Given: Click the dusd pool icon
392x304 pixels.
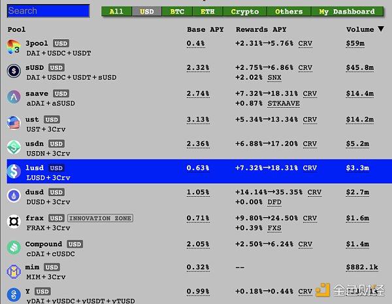Looking at the screenshot, I should point(14,195).
